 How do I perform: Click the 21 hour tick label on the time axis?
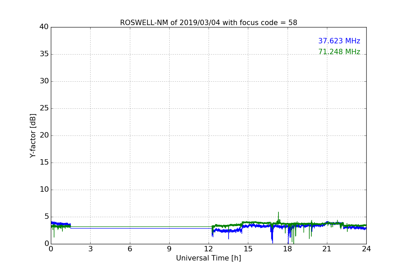coord(327,249)
